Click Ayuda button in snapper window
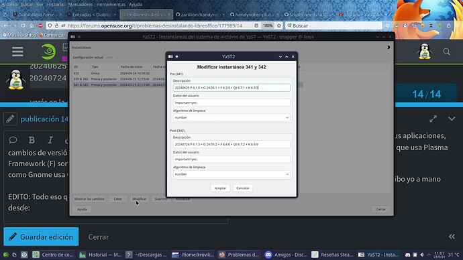The width and height of the screenshot is (463, 260). (82, 209)
